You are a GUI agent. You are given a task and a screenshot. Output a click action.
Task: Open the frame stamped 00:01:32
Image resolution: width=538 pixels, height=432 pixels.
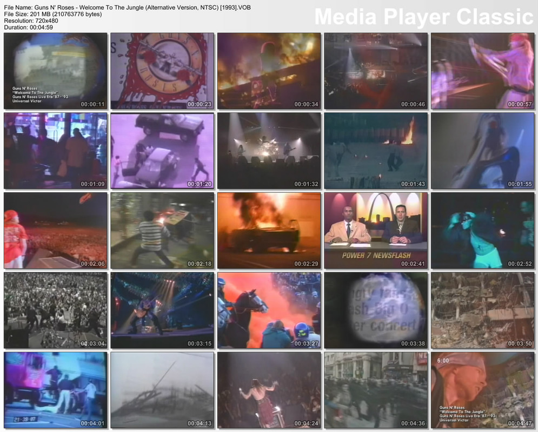tap(269, 151)
